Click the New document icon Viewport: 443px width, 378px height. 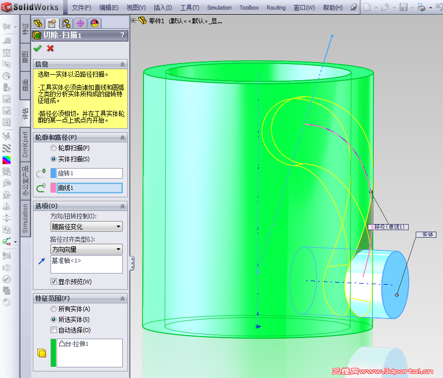coord(367,8)
